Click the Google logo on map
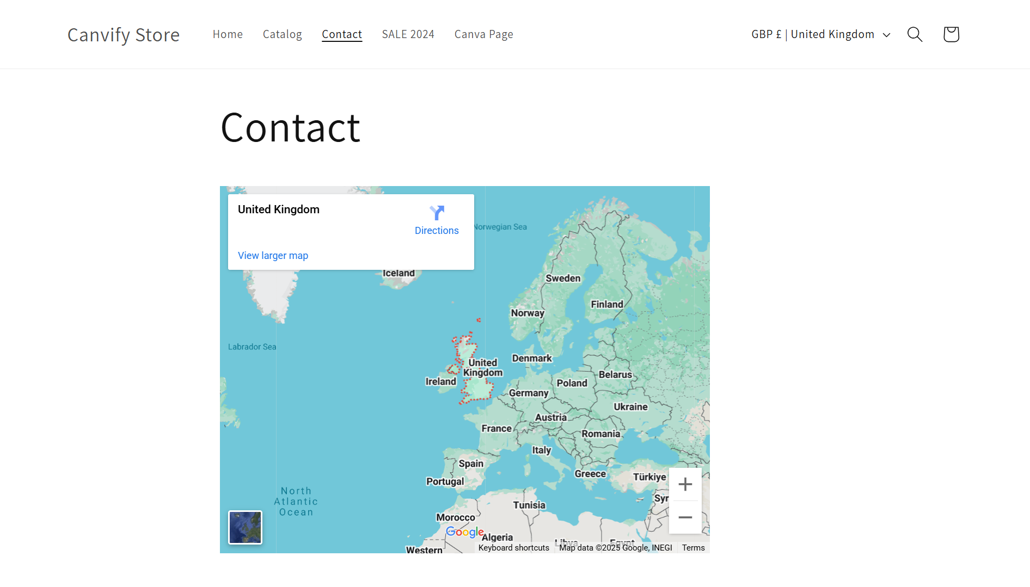The image size is (1030, 587). click(x=464, y=532)
